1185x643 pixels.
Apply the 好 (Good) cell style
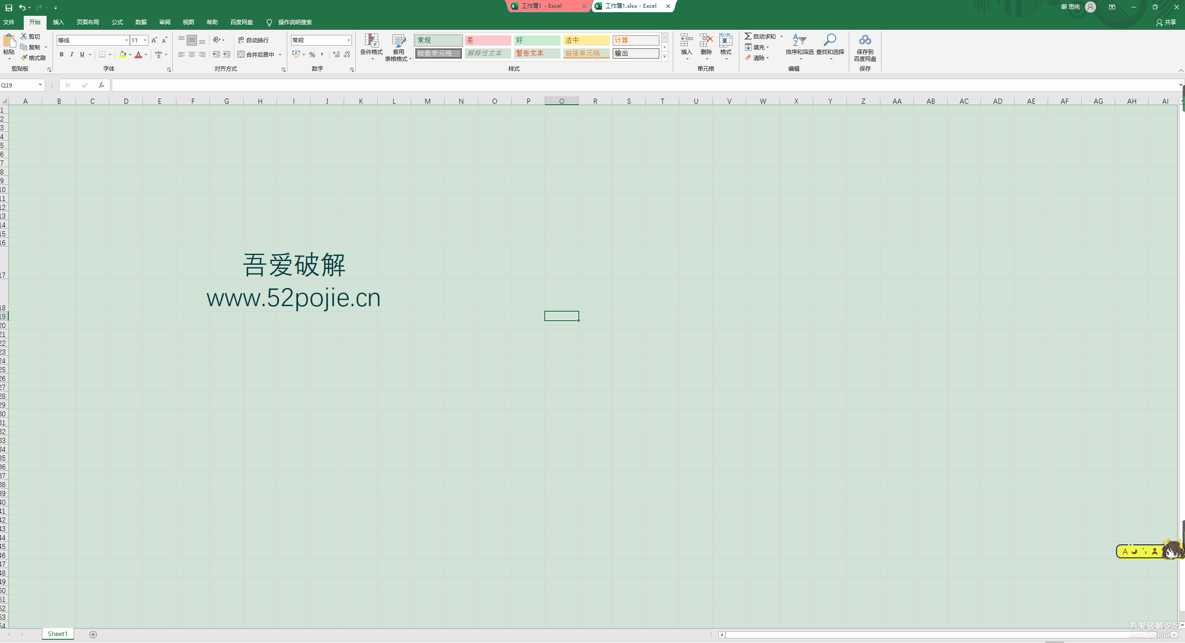pyautogui.click(x=536, y=40)
